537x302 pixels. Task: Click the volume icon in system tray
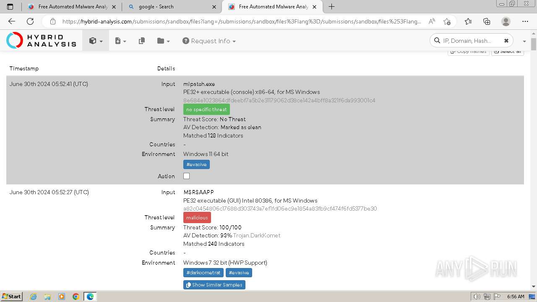[x=477, y=297]
